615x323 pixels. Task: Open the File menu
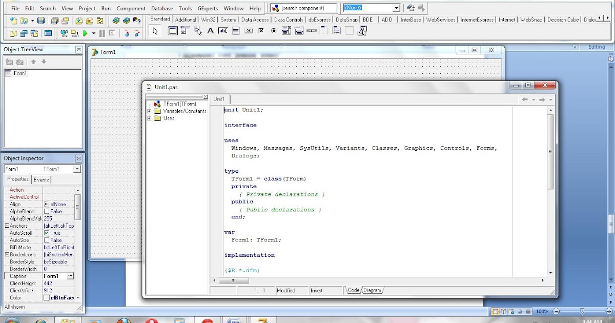pos(15,8)
